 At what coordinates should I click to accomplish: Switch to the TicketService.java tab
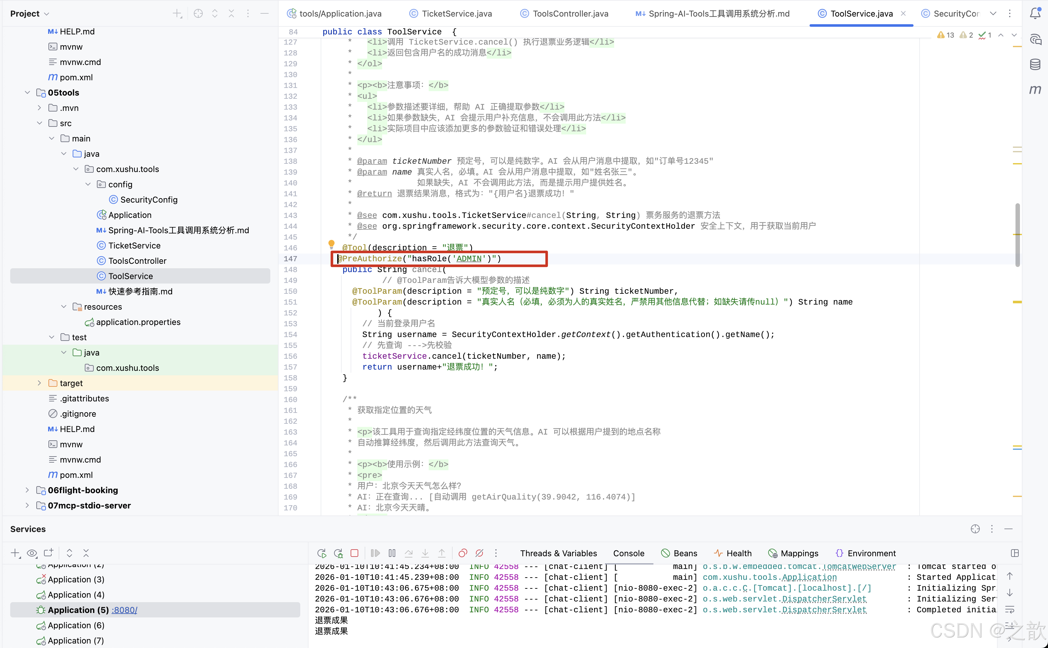click(456, 14)
